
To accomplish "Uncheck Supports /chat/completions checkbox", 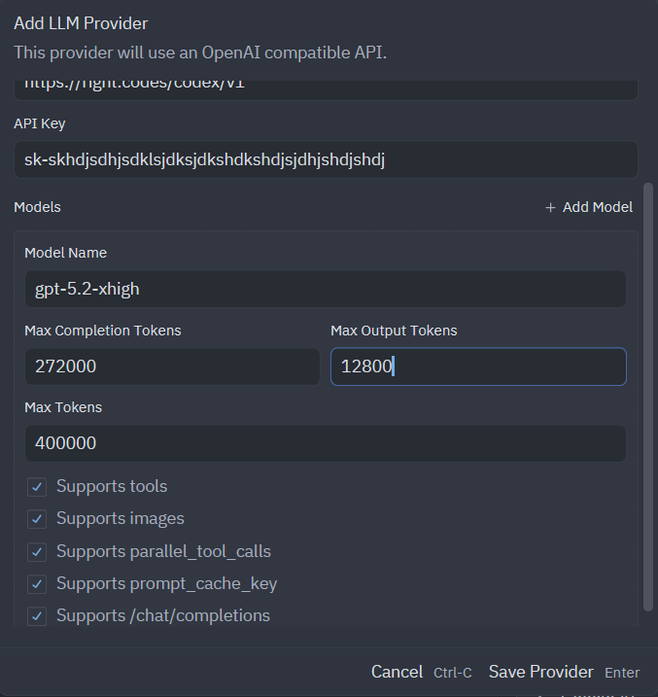I will [x=37, y=616].
